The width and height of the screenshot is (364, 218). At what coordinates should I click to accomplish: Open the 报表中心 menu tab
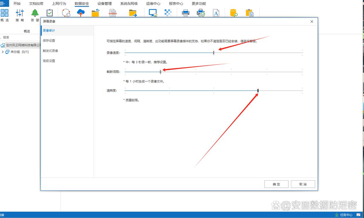click(x=176, y=4)
